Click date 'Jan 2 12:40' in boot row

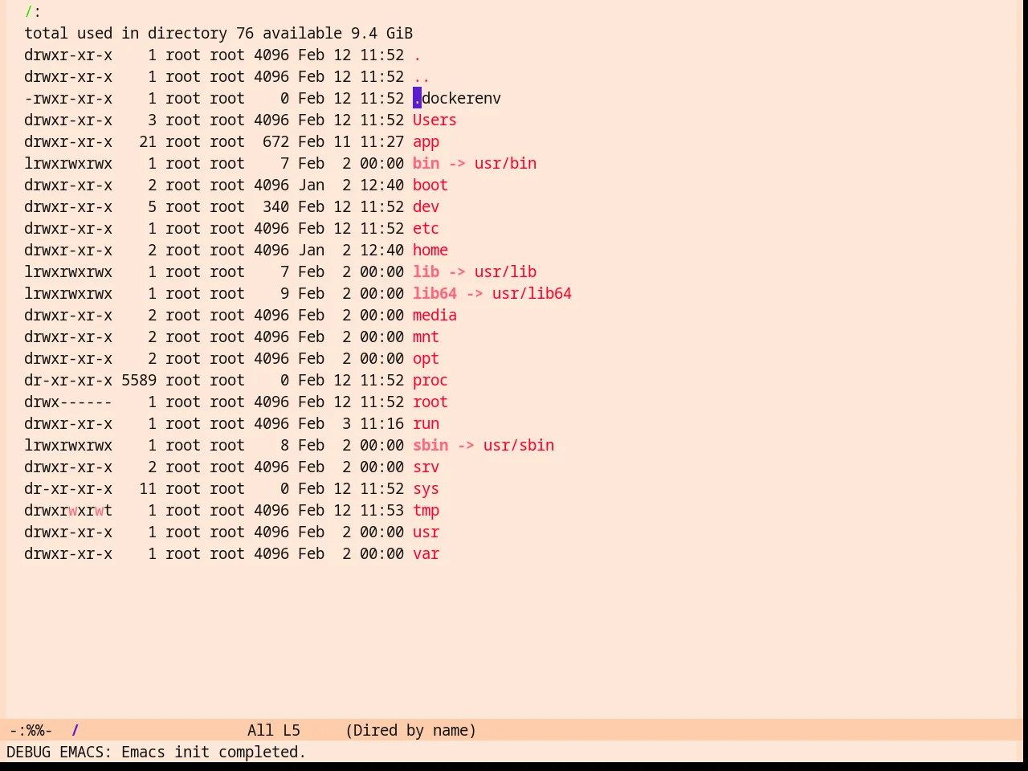(351, 186)
